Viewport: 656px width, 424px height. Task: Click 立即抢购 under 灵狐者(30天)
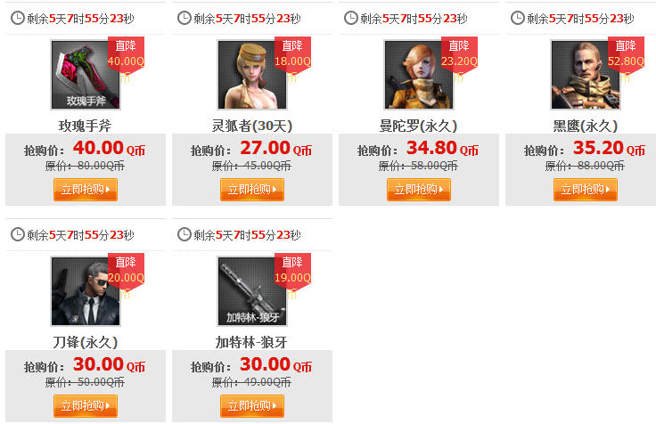(x=252, y=190)
